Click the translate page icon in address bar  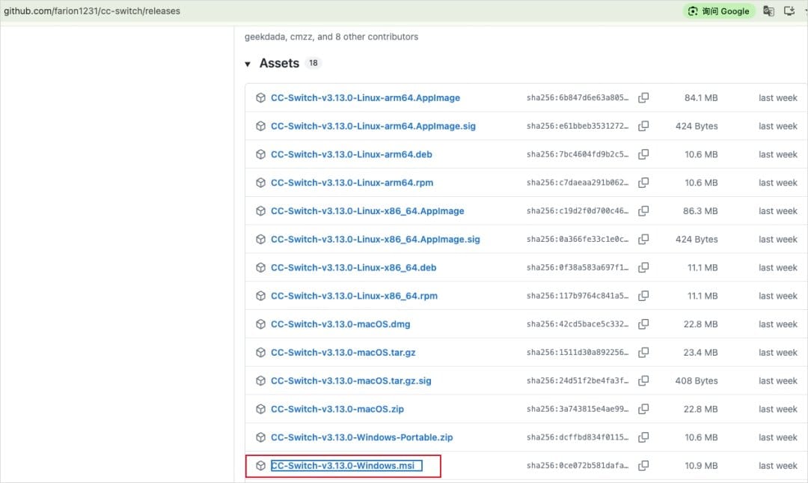[x=768, y=10]
